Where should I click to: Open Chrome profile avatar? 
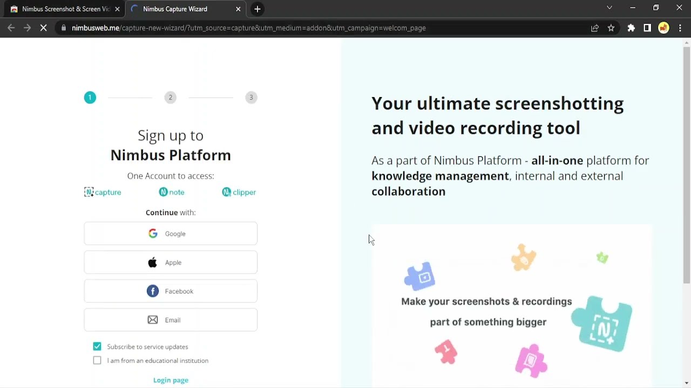pos(663,28)
